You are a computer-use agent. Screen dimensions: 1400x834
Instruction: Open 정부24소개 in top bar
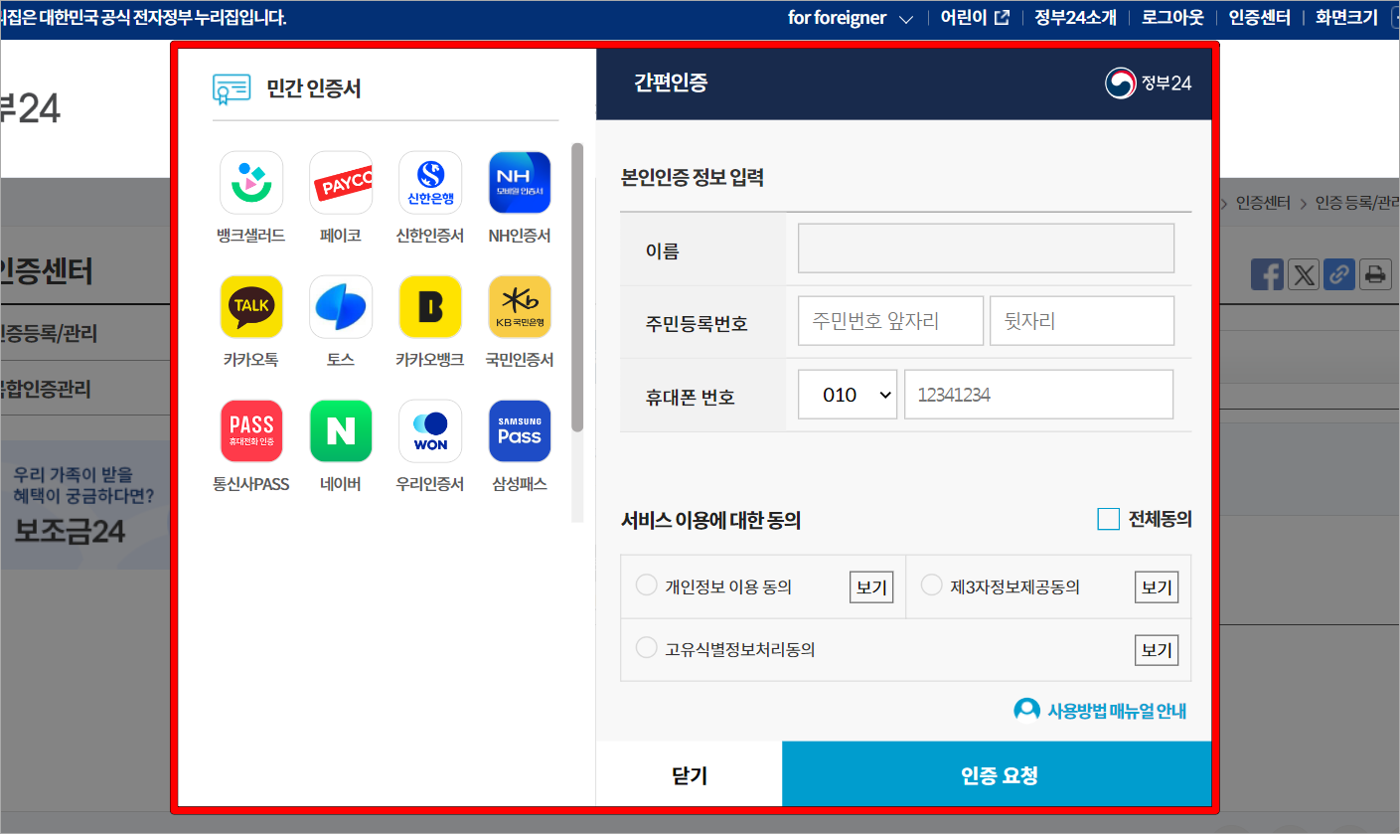coord(1075,18)
